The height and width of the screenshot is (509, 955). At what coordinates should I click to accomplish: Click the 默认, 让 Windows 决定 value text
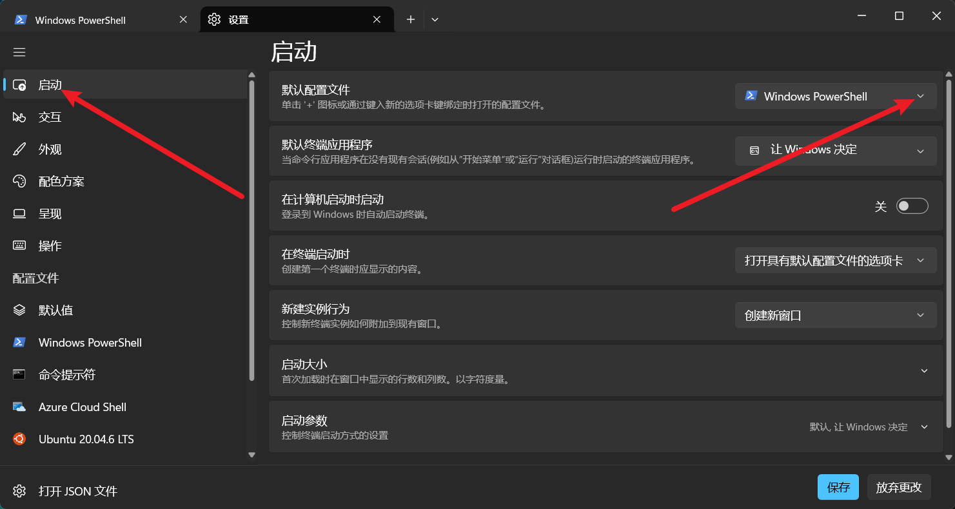859,427
